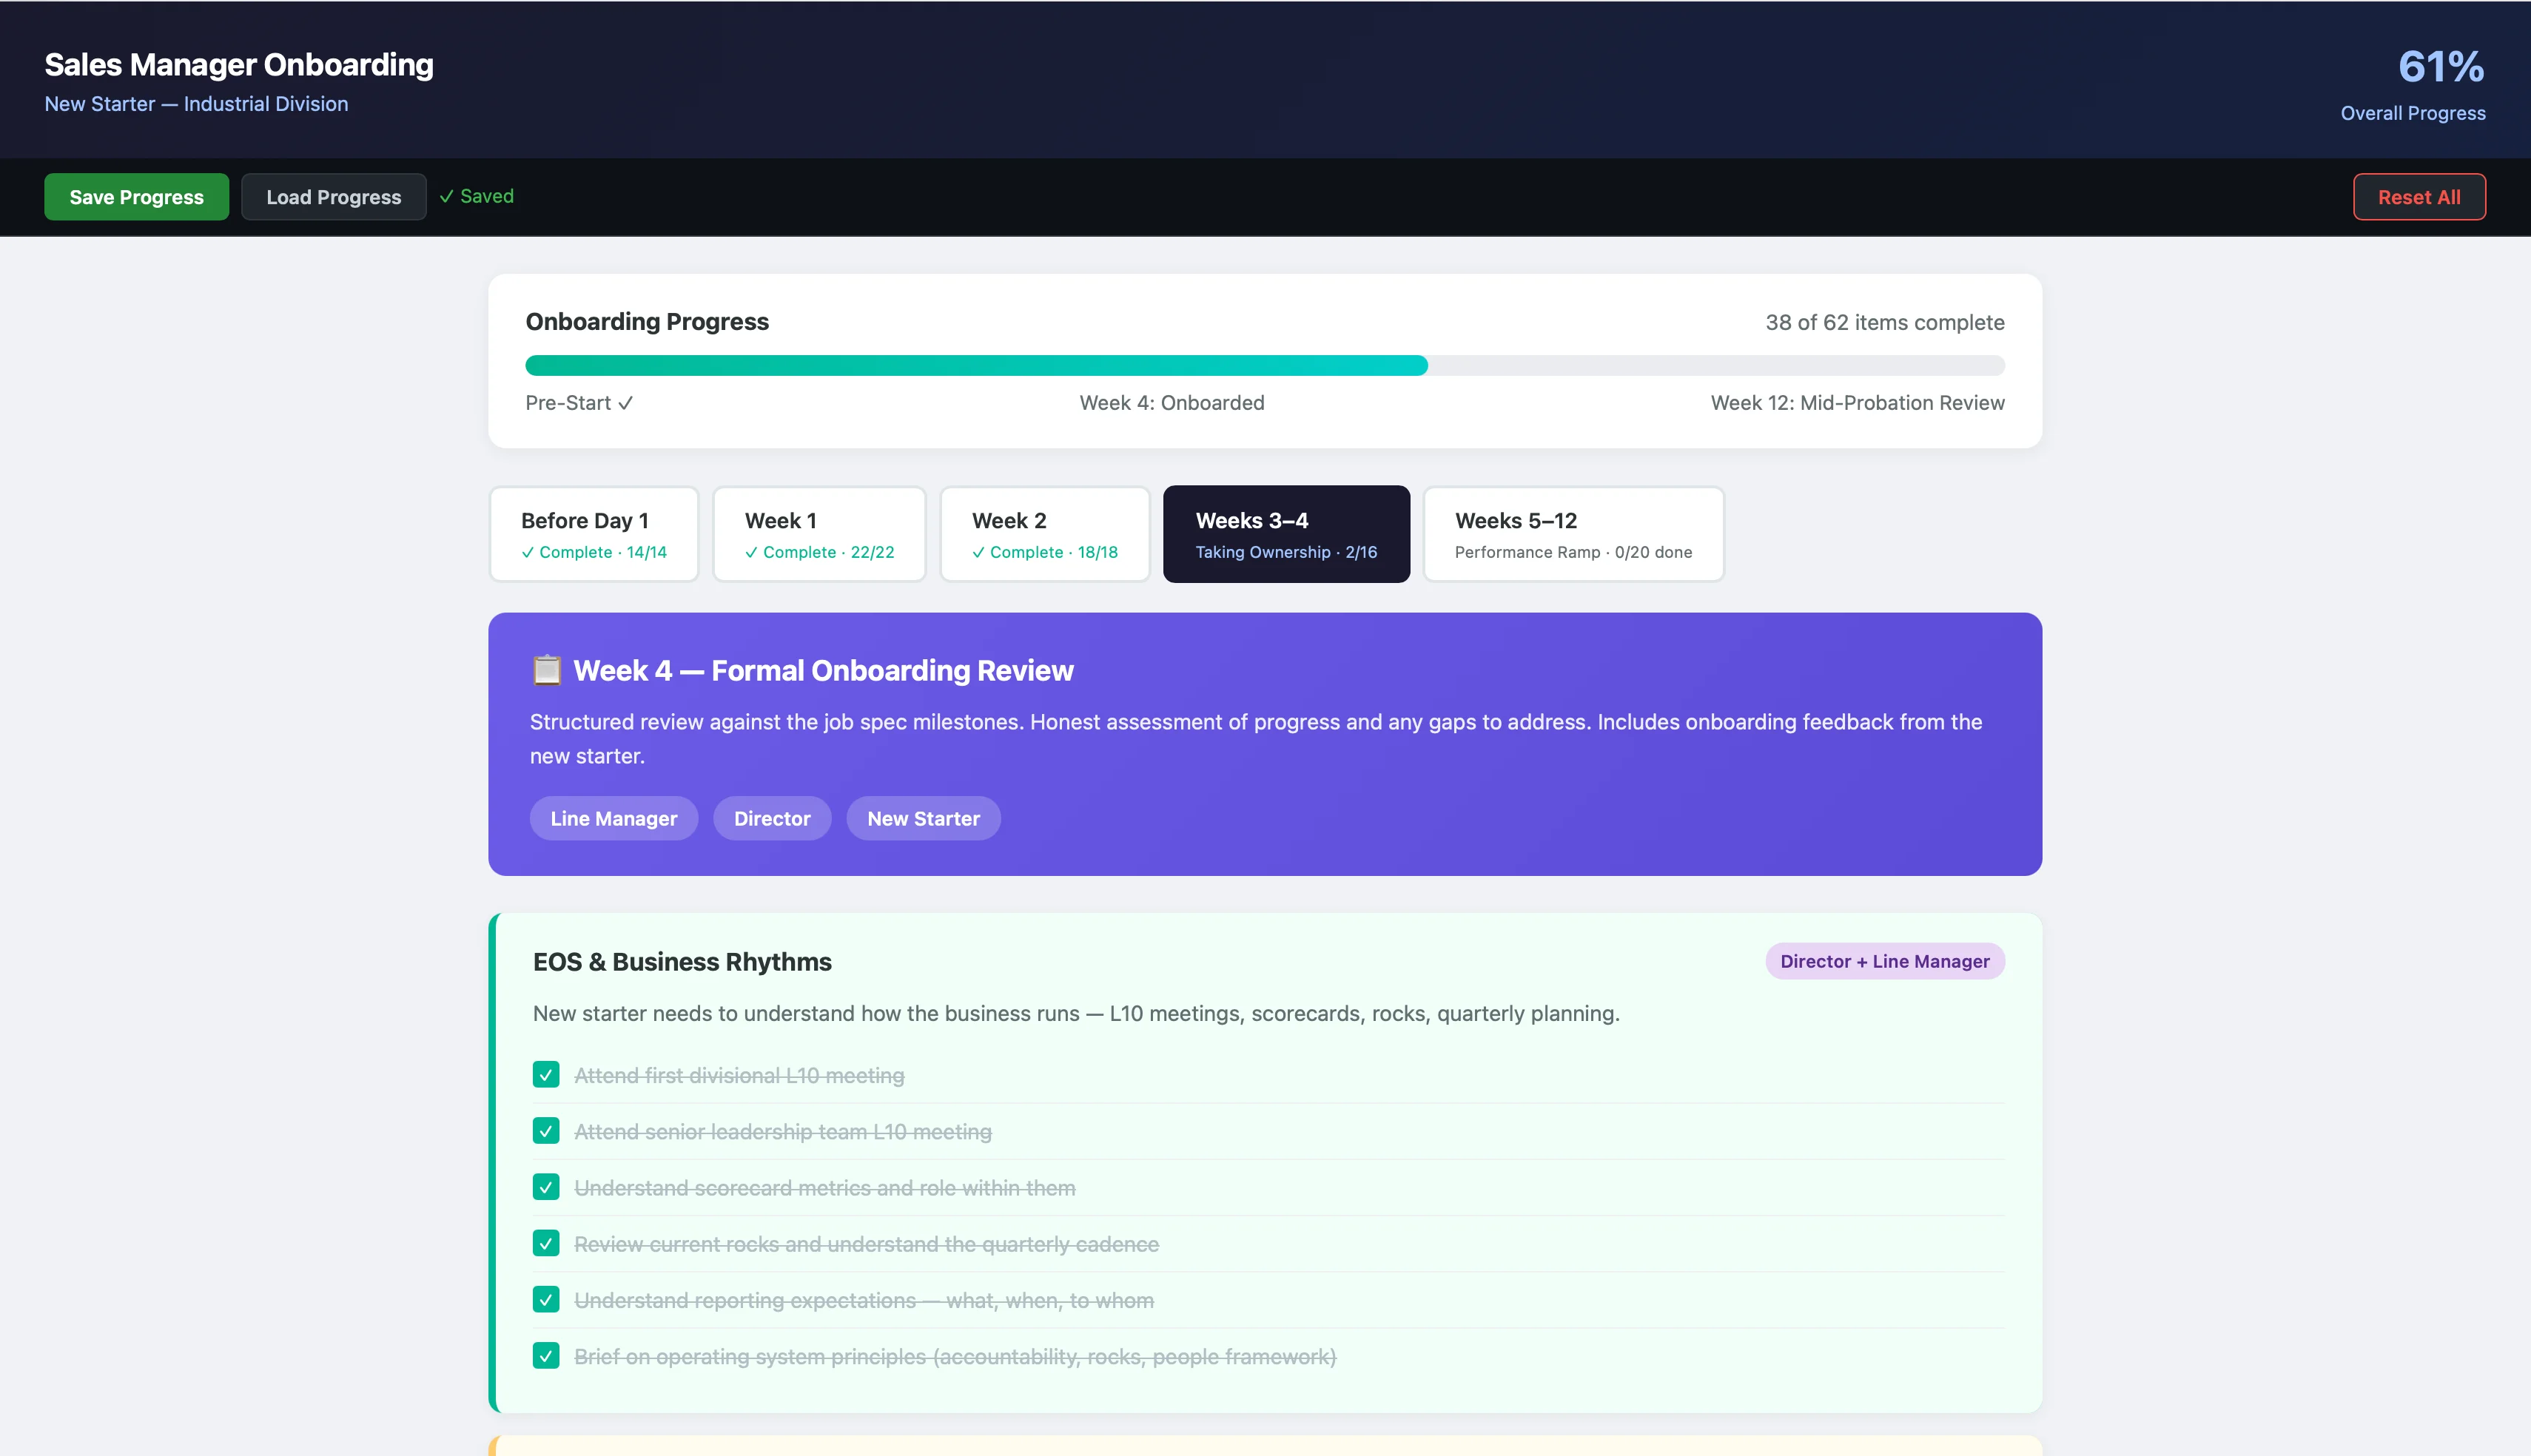Click the Save Progress button
Screen dimensions: 2531x1456
136,196
